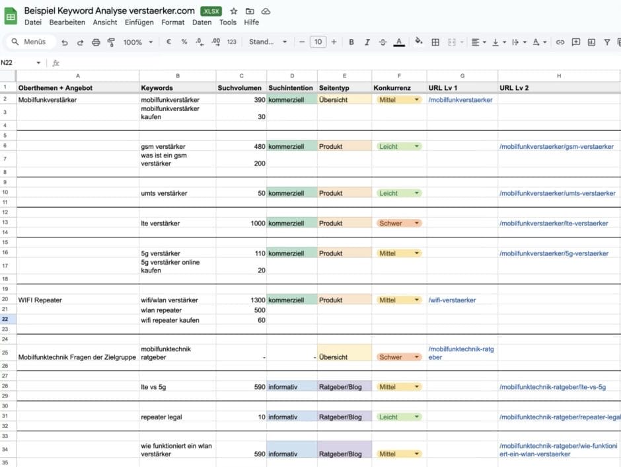Click the merge cells icon
Viewport: 621px width, 467px height.
pyautogui.click(x=451, y=42)
